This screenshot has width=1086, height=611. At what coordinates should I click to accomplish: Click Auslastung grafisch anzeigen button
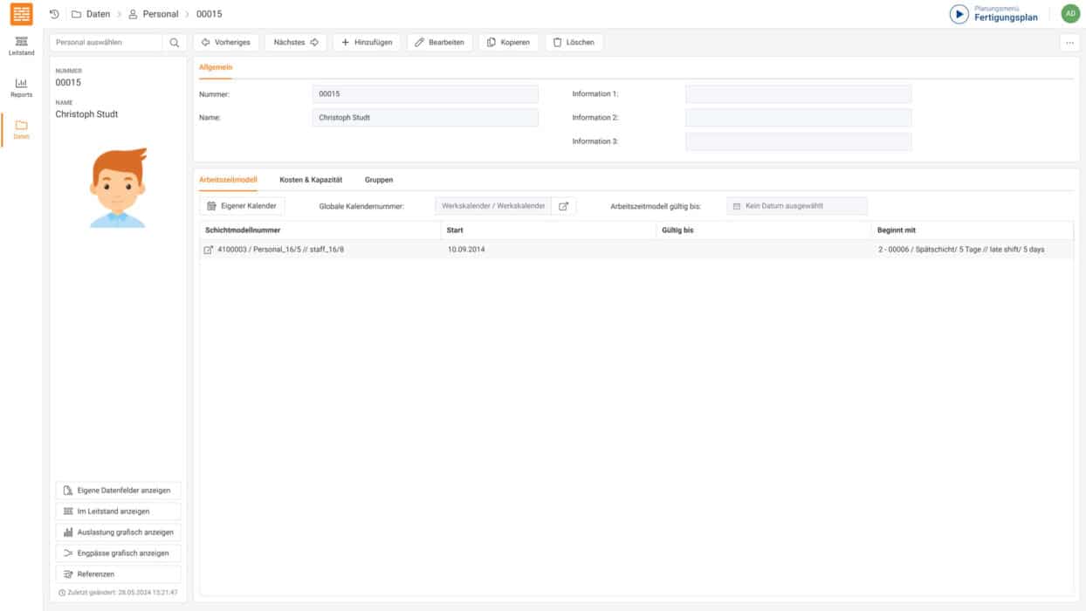tap(118, 532)
